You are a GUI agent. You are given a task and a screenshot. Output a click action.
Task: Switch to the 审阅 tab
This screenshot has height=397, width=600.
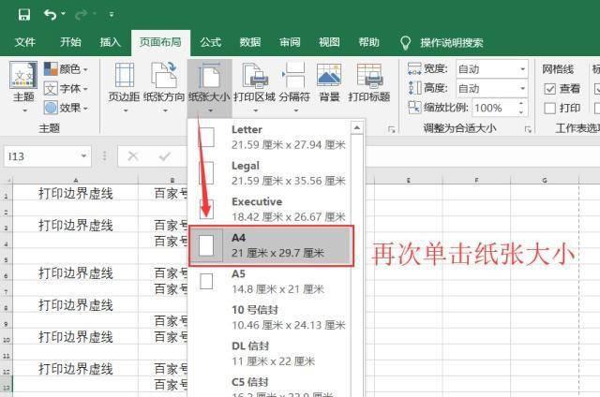point(290,42)
